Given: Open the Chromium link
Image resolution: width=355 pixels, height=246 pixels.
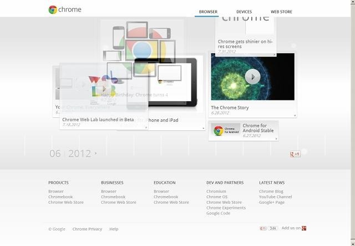Looking at the screenshot, I should 216,192.
